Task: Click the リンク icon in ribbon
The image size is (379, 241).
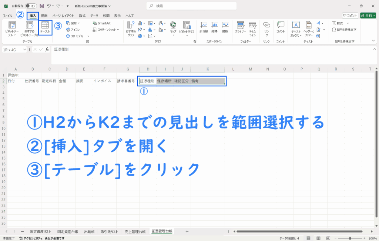Action: point(266,28)
